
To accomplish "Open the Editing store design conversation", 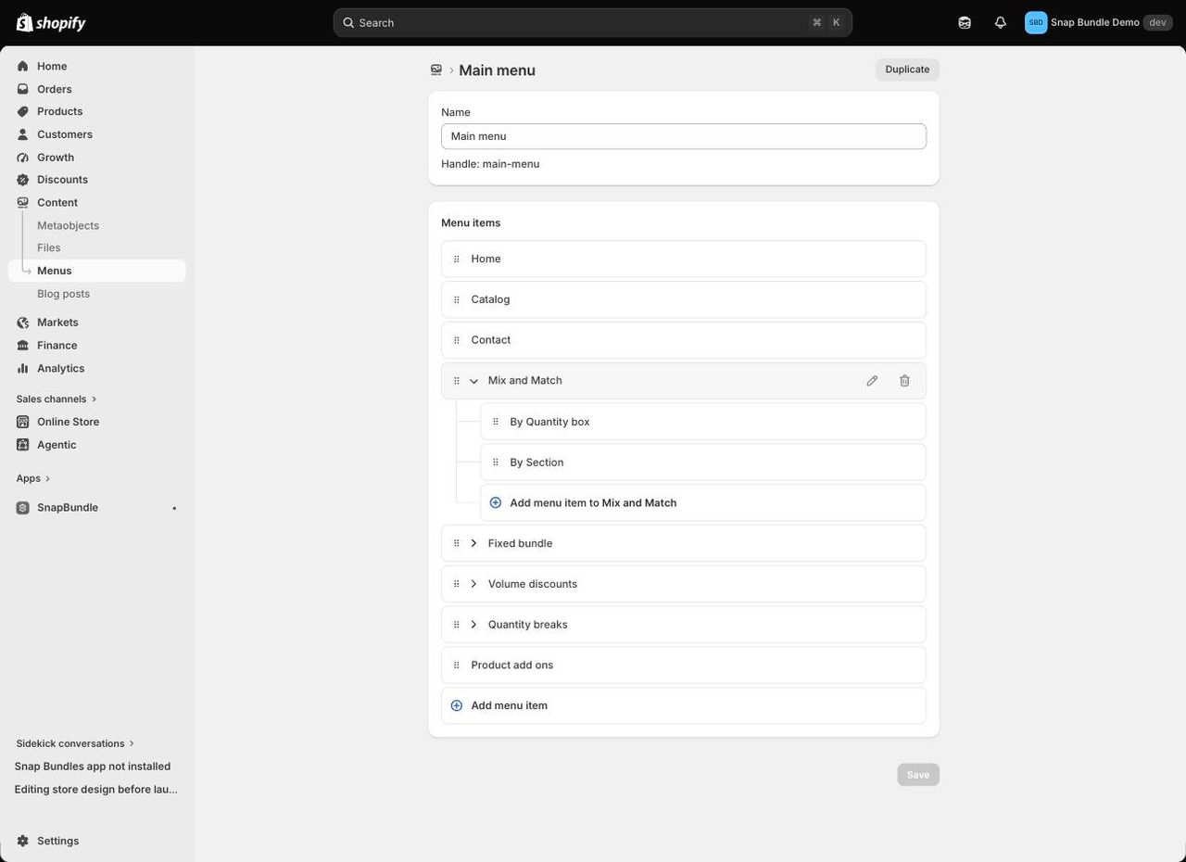I will coord(96,790).
